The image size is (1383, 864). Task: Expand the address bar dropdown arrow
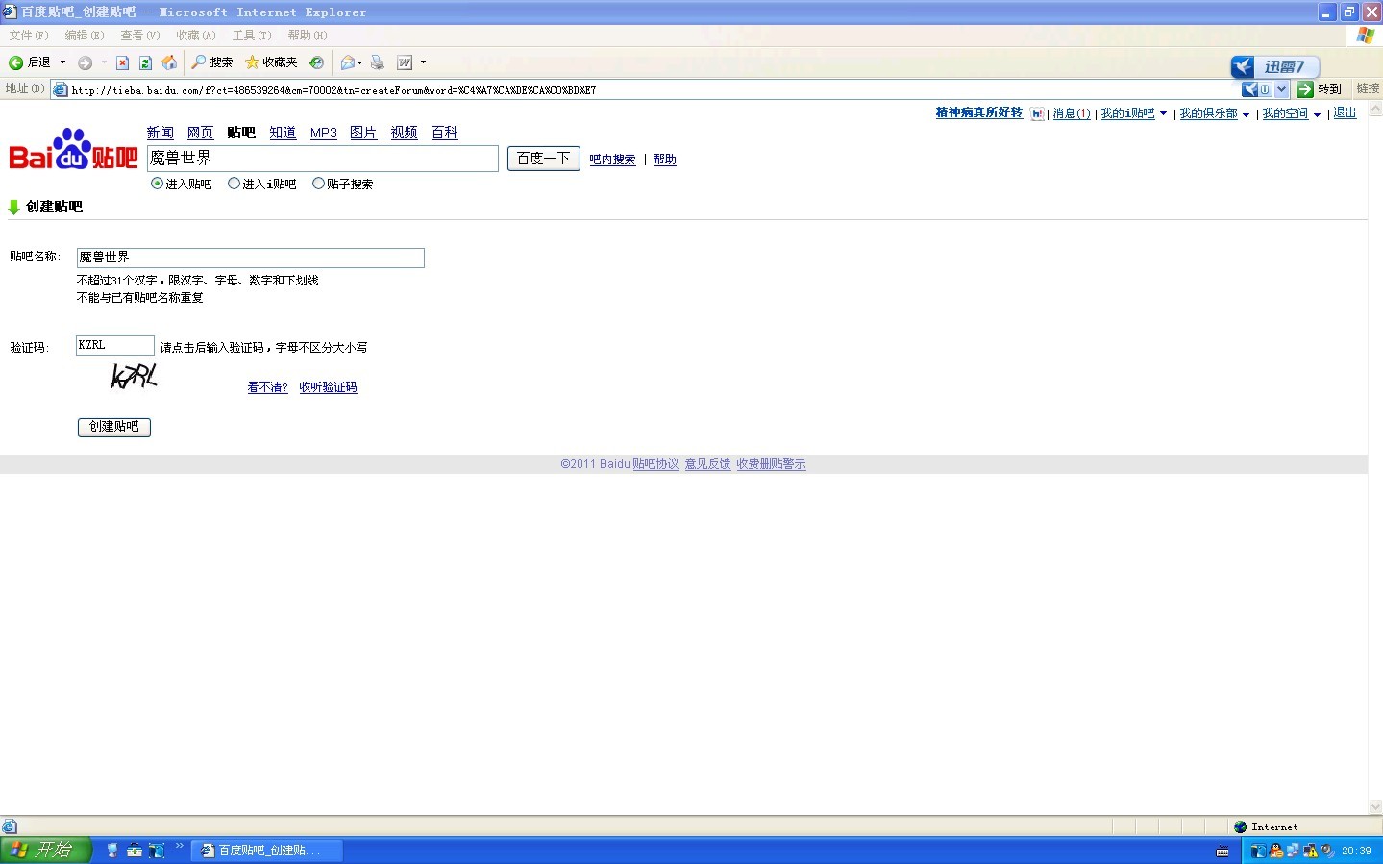coord(1281,89)
